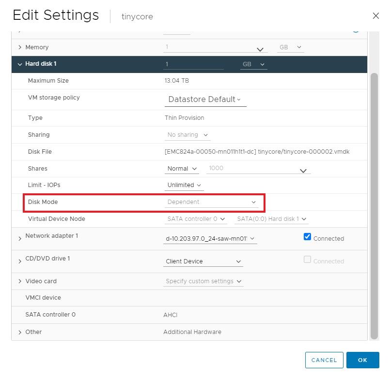Click the CANCEL button

pos(324,360)
